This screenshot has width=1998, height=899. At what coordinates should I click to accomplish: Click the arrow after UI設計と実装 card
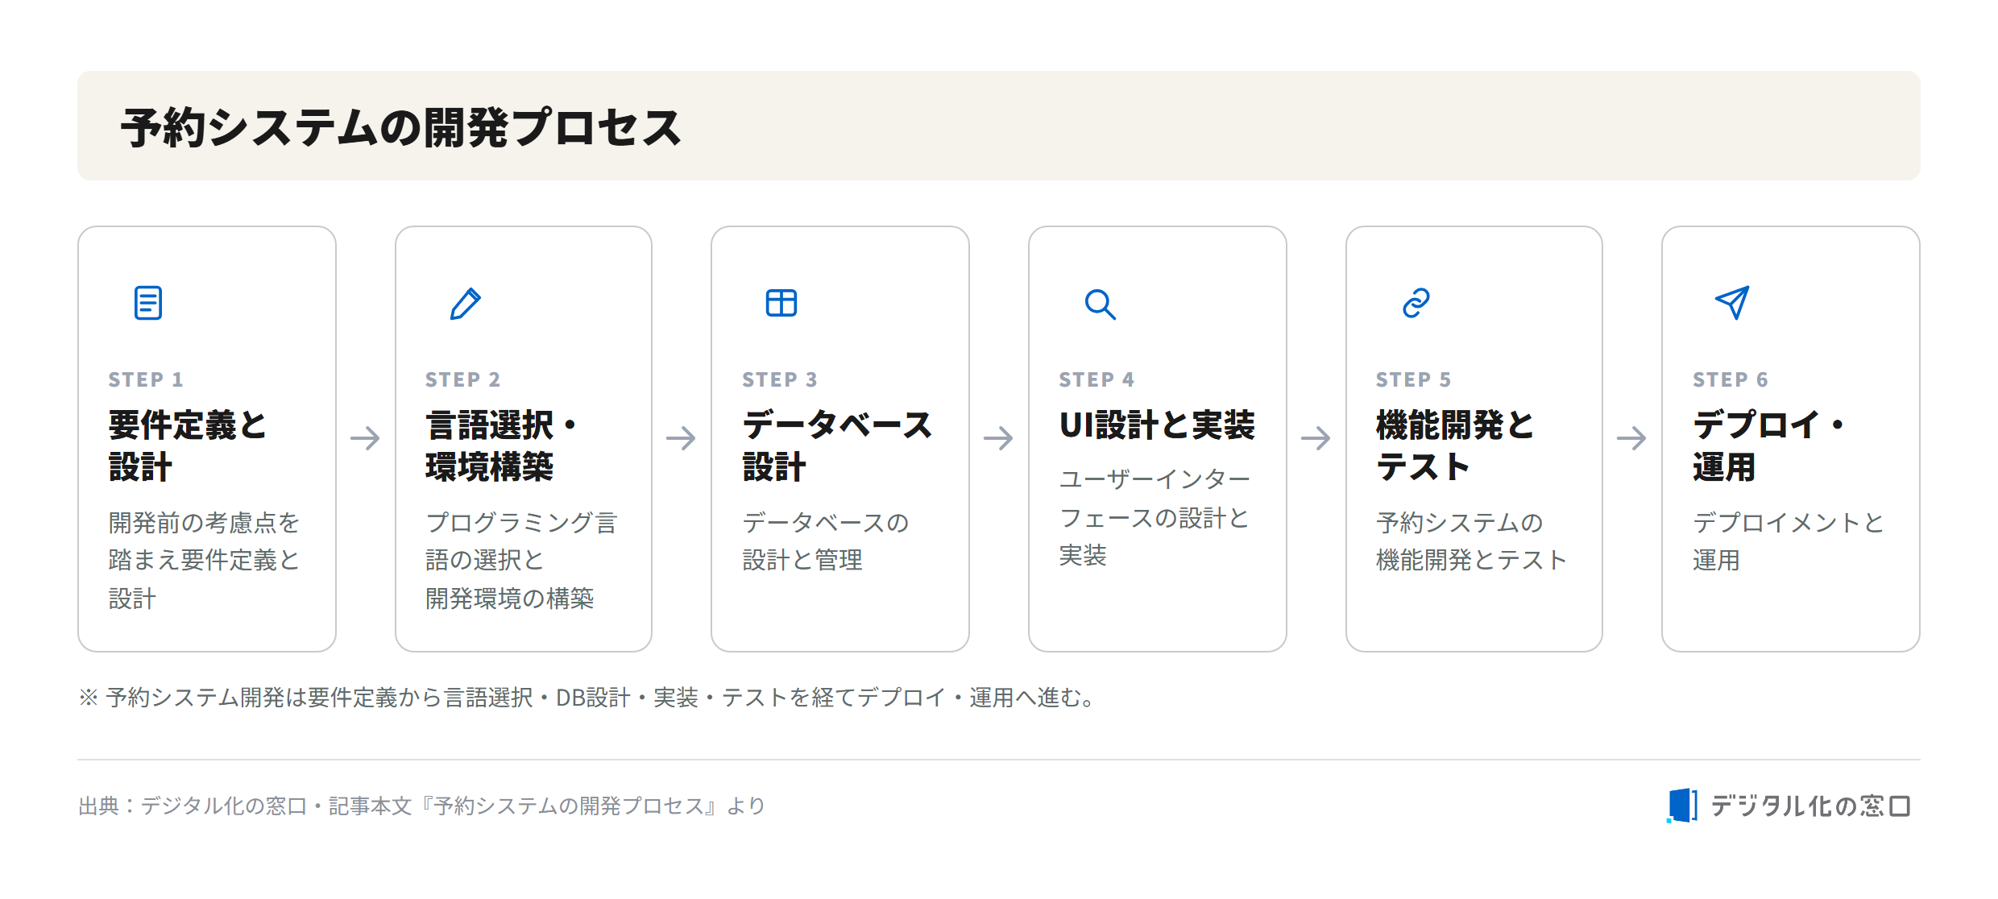click(x=1316, y=438)
